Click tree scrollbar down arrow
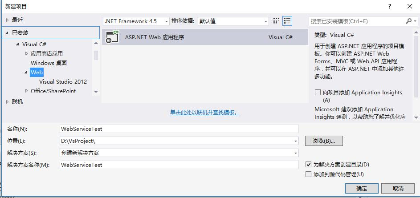Viewport: 420px width, 198px height. click(96, 92)
